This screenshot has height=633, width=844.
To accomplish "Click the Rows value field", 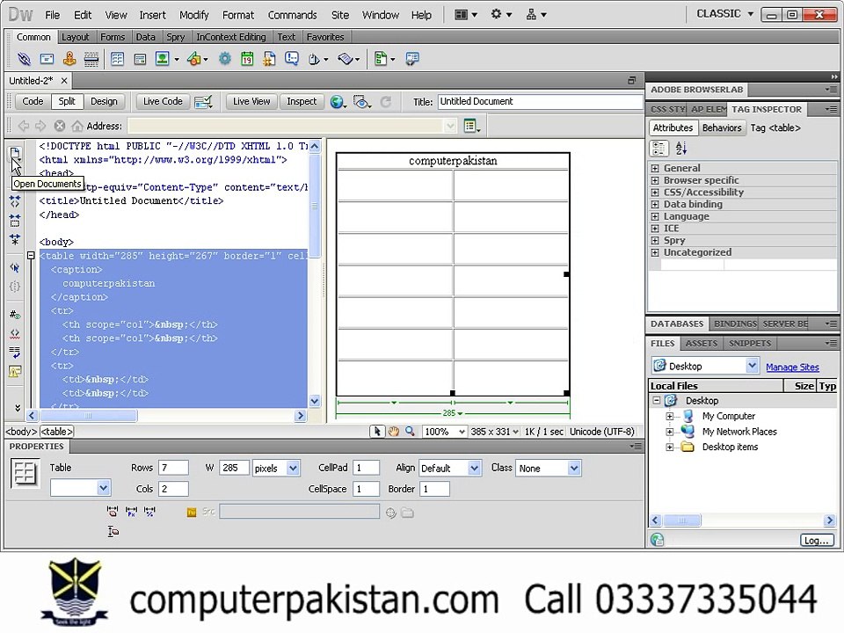I will point(173,468).
